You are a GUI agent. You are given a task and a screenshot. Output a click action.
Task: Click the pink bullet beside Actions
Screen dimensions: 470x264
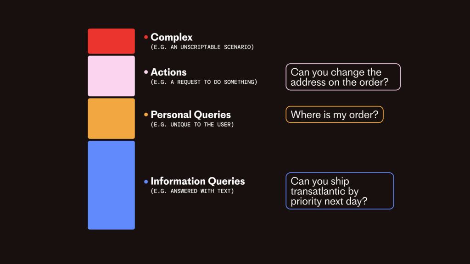click(x=146, y=72)
